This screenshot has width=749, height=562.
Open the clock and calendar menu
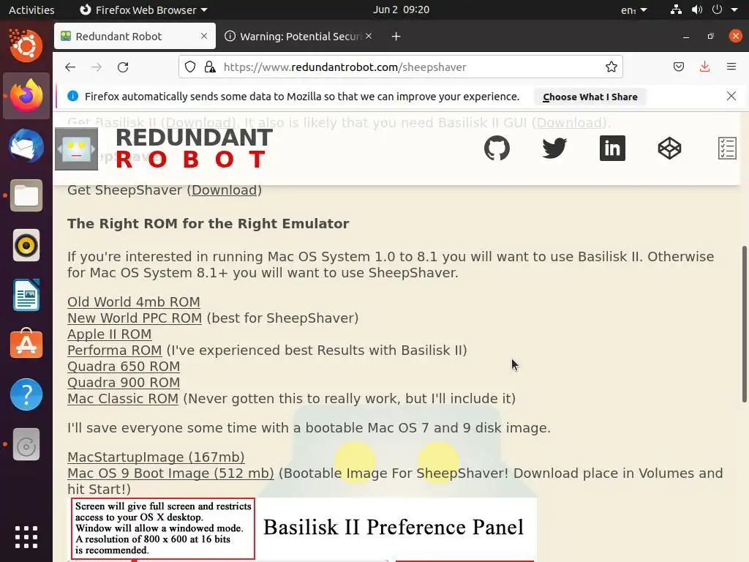click(402, 10)
